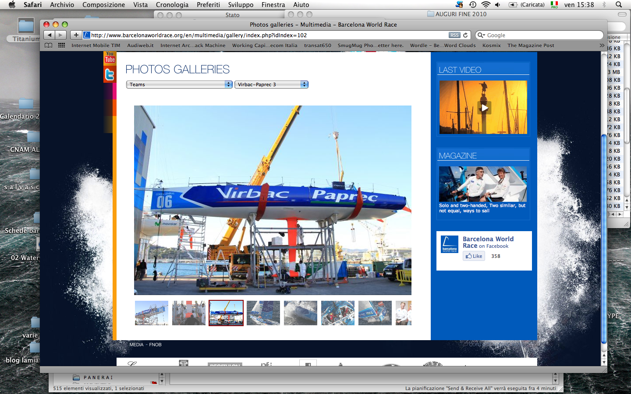Open the Magazine sailors photo

(x=483, y=184)
